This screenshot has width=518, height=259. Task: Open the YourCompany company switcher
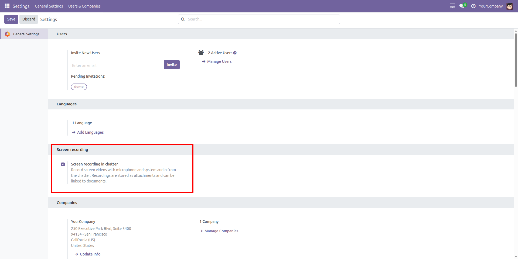(x=491, y=6)
